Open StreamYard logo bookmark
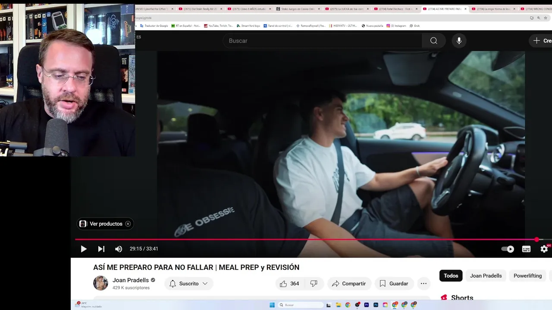 coord(248,26)
